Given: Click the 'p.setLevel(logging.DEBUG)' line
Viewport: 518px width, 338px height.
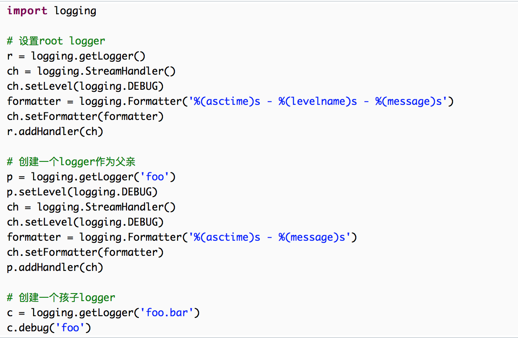Looking at the screenshot, I should pos(82,192).
